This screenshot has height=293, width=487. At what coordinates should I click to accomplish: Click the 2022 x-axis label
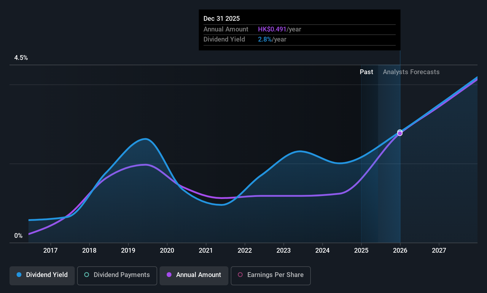[x=245, y=250]
